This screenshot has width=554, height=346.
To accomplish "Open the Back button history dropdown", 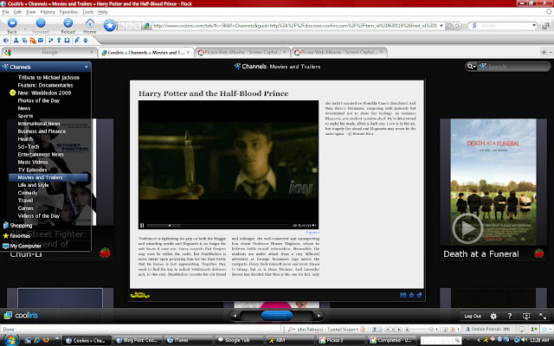I will pos(25,29).
